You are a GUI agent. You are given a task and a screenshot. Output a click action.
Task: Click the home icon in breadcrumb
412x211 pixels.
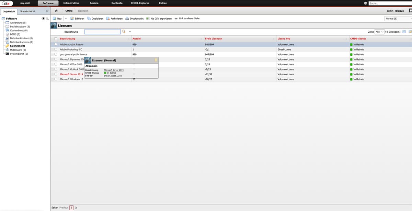56,11
